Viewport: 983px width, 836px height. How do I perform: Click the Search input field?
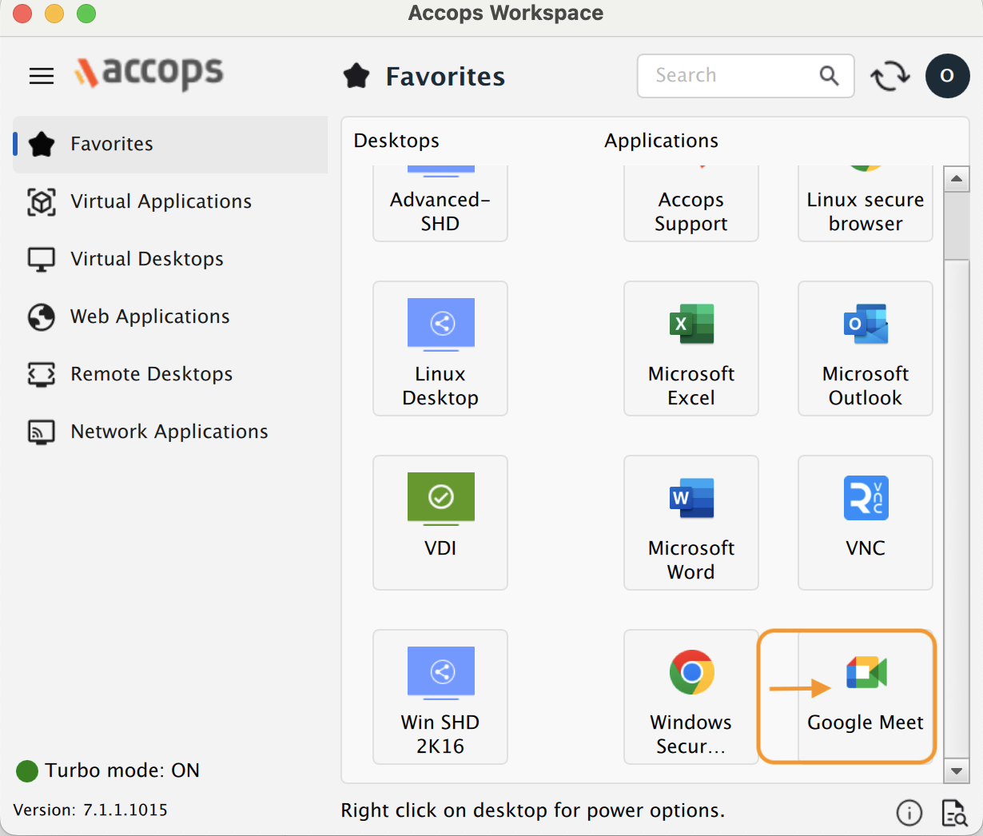click(x=727, y=76)
